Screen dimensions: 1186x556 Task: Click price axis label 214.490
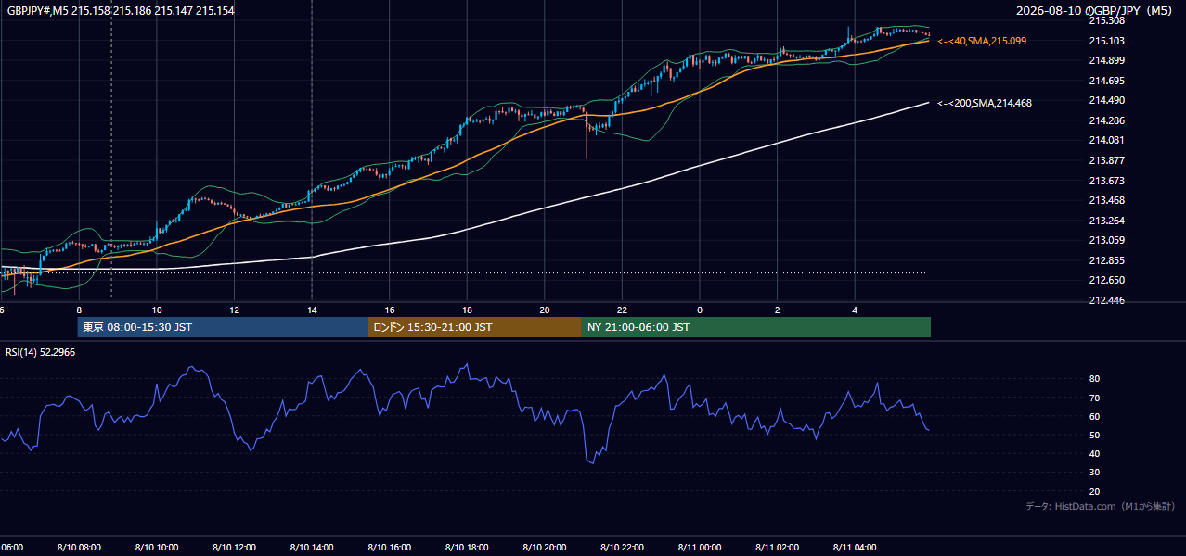[1106, 100]
